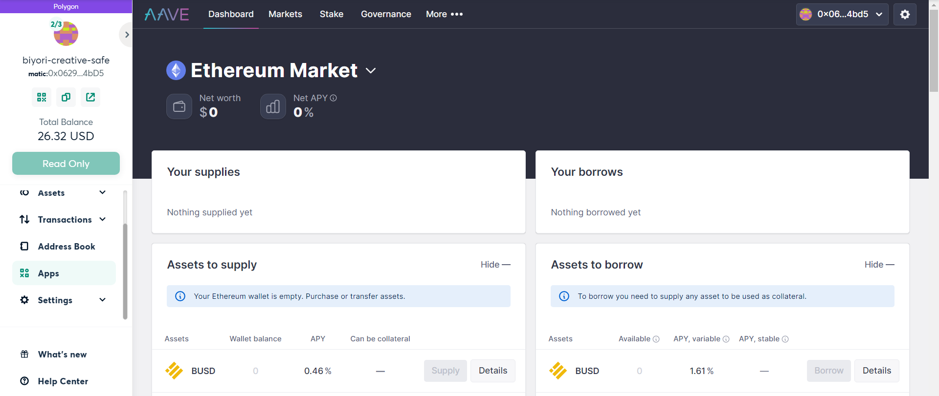The width and height of the screenshot is (939, 396).
Task: Click the Safe QR code icon
Action: click(42, 97)
